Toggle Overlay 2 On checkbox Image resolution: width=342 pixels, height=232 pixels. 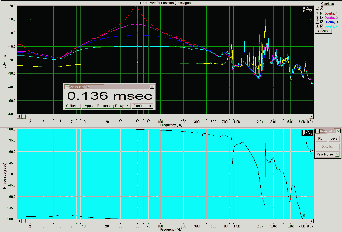coord(322,18)
